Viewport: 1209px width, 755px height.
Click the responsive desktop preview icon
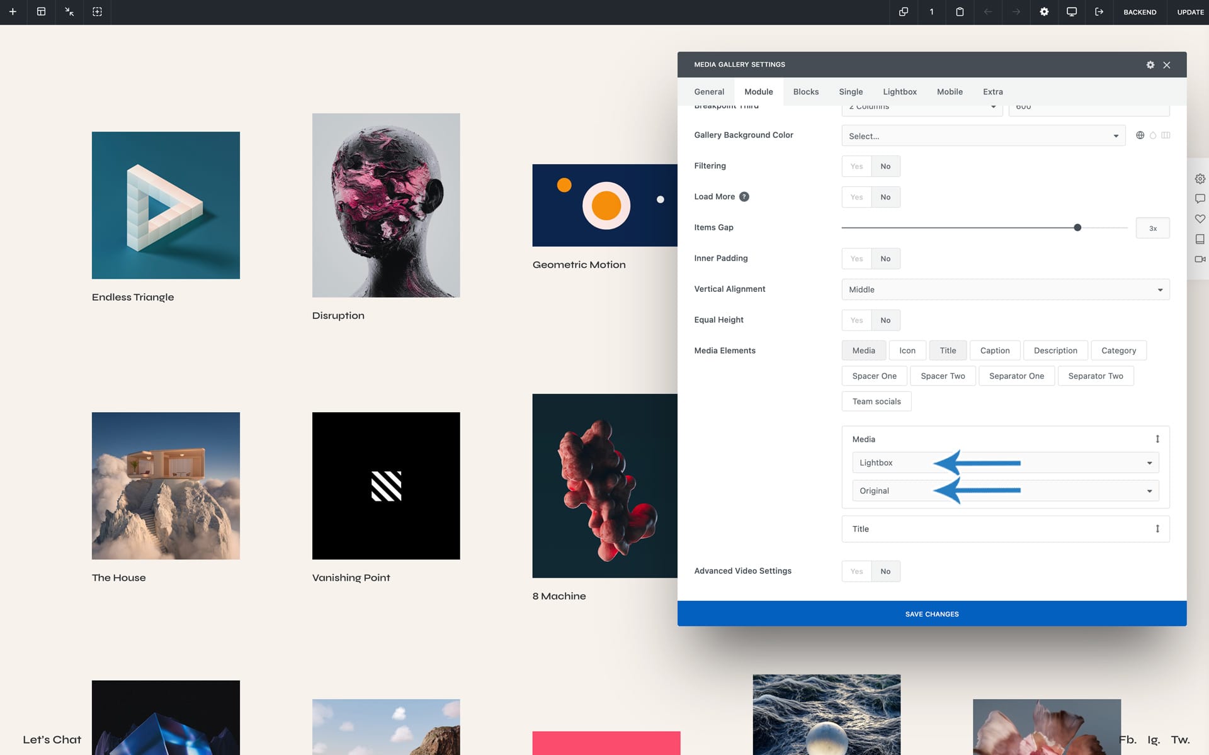click(x=1072, y=12)
